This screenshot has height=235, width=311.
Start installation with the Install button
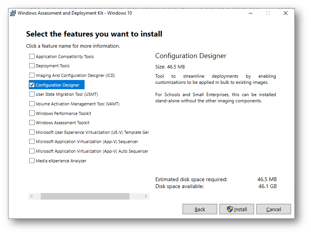tap(237, 209)
